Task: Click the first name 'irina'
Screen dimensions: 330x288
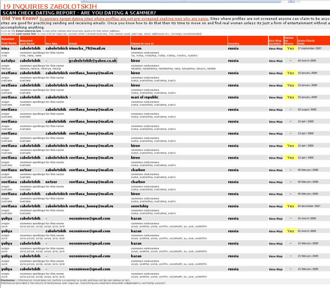Action: pyautogui.click(x=5, y=48)
